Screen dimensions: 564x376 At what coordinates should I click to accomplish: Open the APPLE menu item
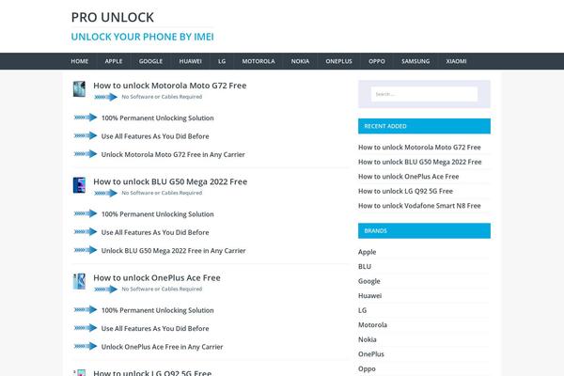[114, 61]
